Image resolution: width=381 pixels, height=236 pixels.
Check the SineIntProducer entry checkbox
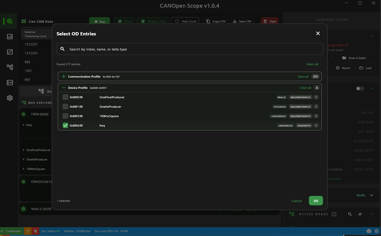[65, 106]
